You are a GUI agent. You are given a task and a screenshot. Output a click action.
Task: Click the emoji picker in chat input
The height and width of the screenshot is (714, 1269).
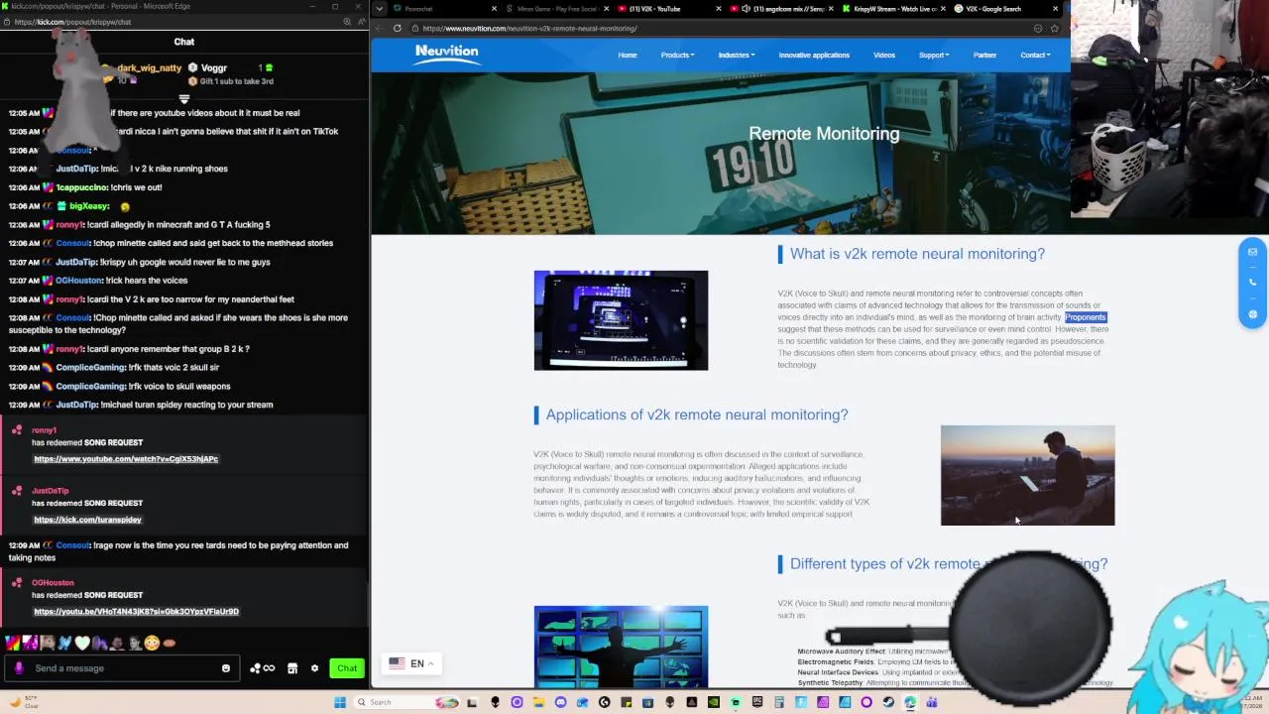coord(226,668)
